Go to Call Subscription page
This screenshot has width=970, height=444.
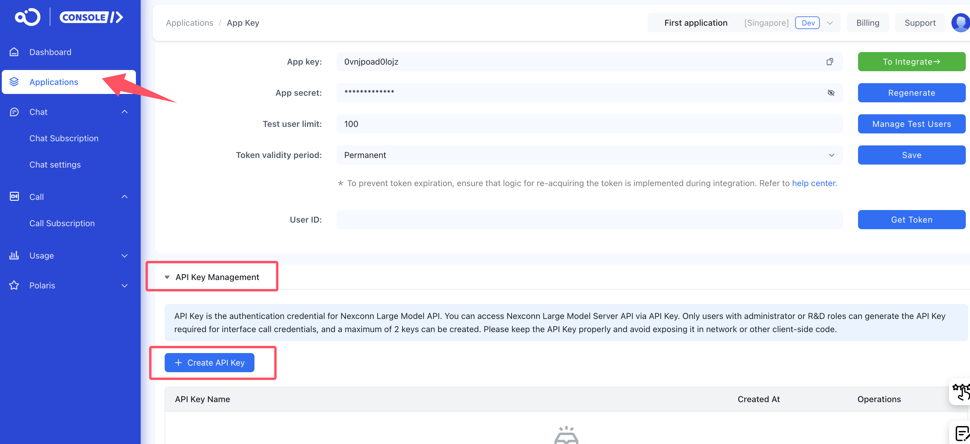(x=62, y=223)
